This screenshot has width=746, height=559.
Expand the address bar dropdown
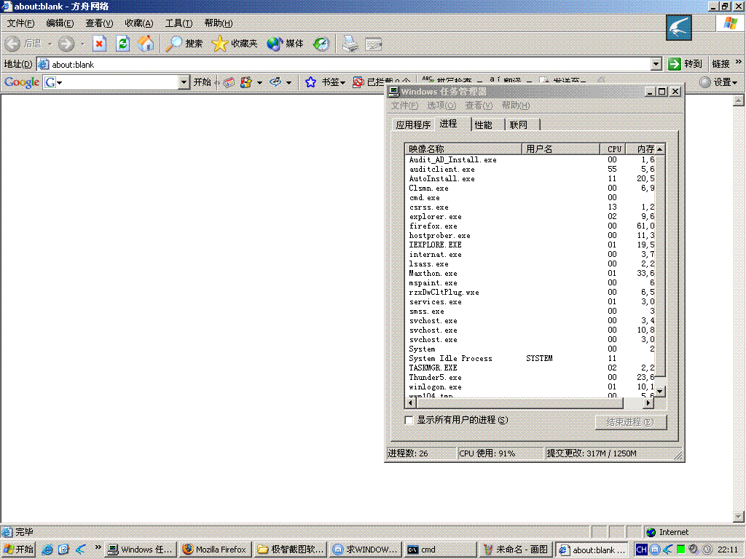click(656, 64)
